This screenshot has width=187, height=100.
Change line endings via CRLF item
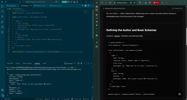point(58,99)
